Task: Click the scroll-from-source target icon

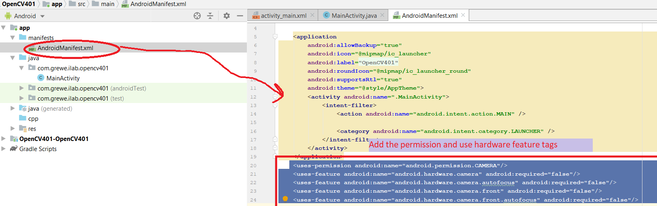Action: click(x=197, y=16)
